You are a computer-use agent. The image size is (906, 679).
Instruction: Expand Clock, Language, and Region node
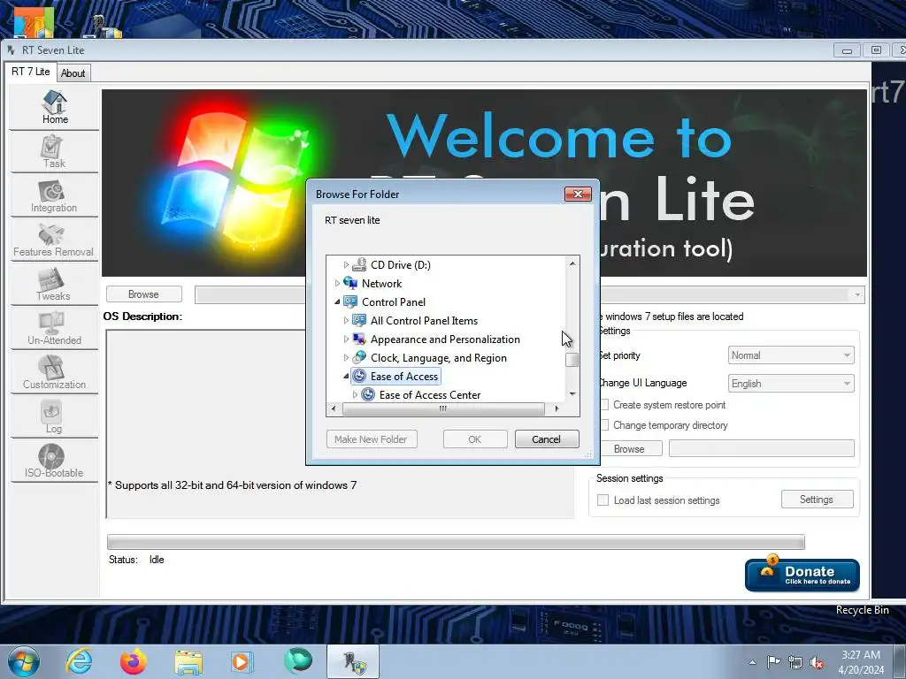point(346,357)
